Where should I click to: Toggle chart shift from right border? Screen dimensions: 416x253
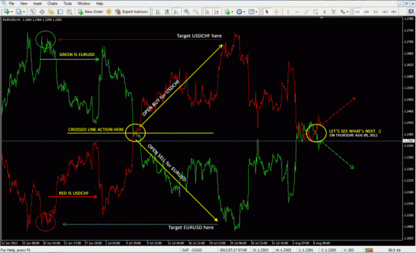(216, 12)
